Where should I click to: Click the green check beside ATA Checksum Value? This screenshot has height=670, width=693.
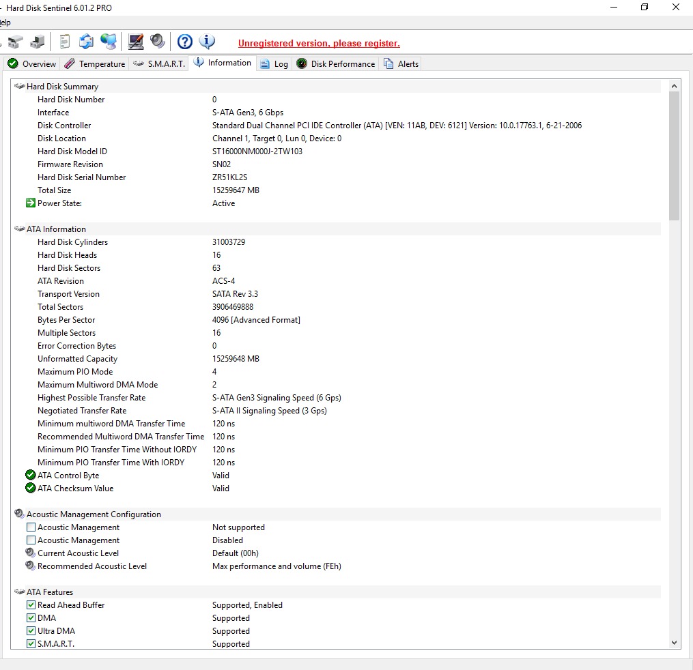click(31, 488)
